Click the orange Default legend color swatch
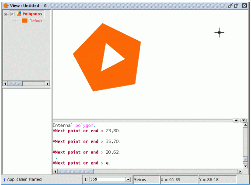 [x=24, y=21]
